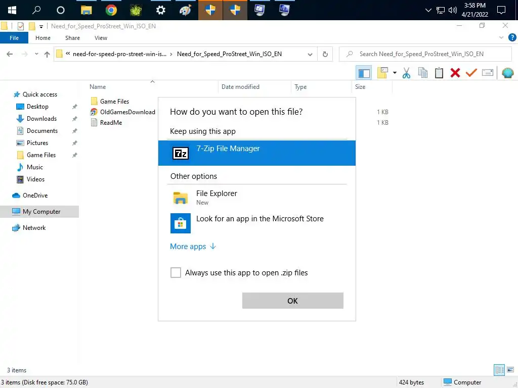
Task: Select the OldGamesDownload shortcut file
Action: [127, 112]
